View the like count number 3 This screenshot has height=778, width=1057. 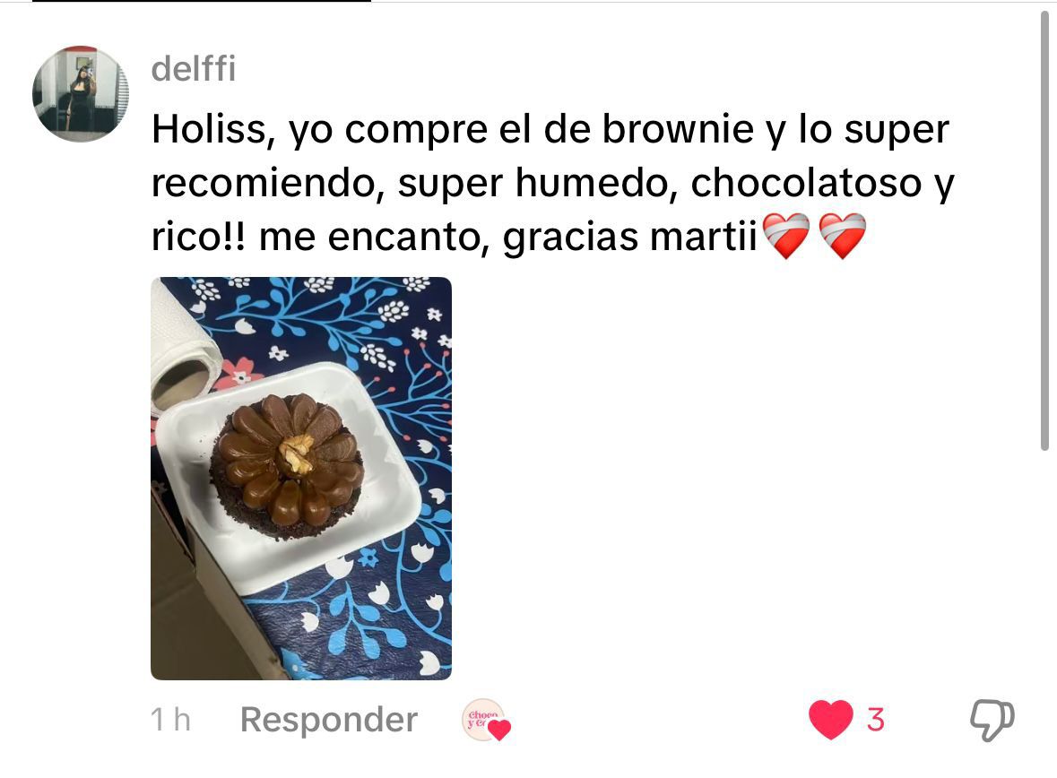click(x=875, y=720)
